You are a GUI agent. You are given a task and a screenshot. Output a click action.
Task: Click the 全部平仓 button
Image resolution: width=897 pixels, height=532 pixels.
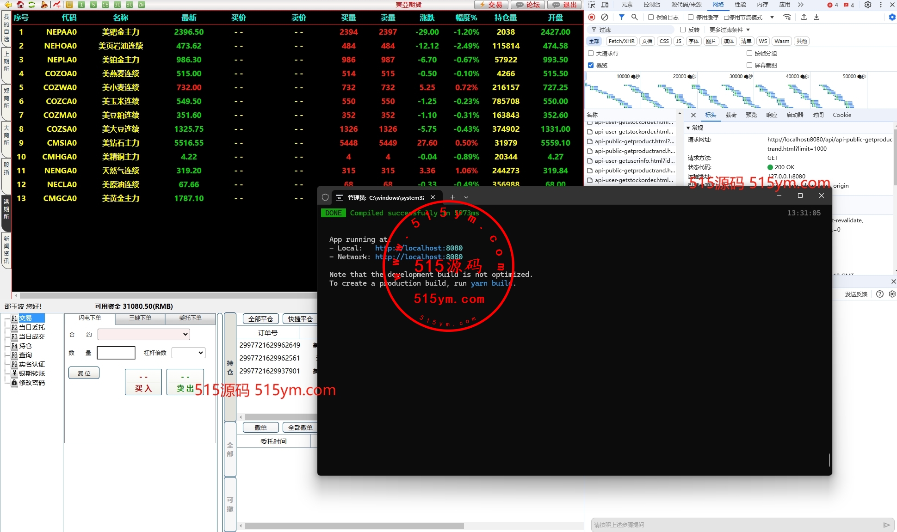point(260,319)
